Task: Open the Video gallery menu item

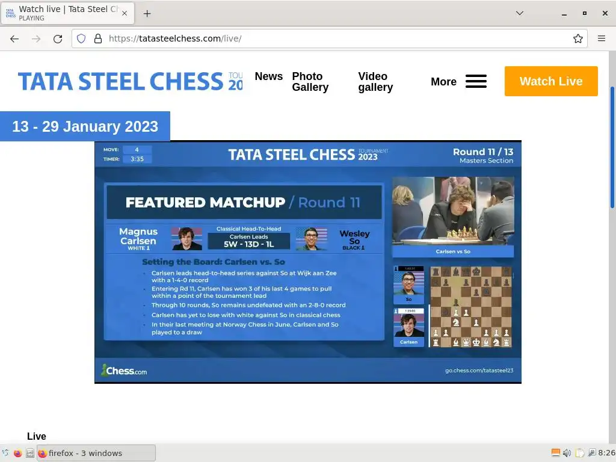Action: pos(375,82)
